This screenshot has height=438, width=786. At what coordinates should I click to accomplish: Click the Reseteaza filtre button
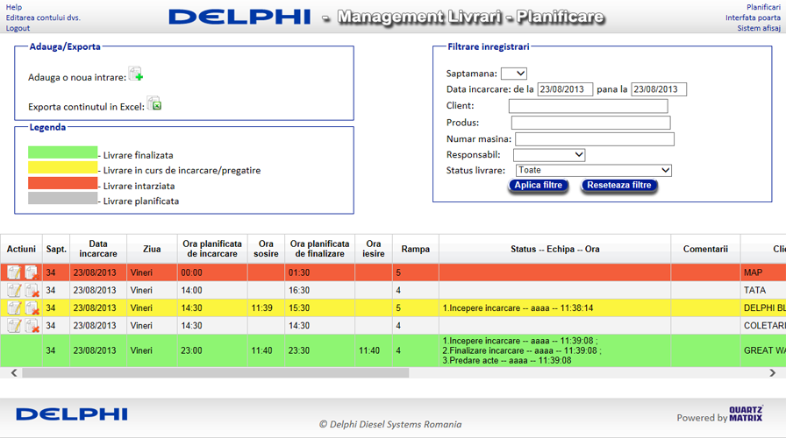[x=619, y=185]
